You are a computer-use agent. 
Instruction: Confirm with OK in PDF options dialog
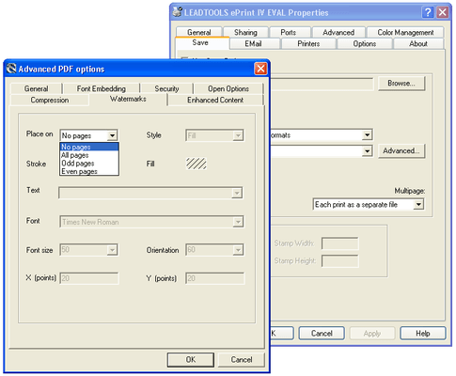tap(191, 359)
